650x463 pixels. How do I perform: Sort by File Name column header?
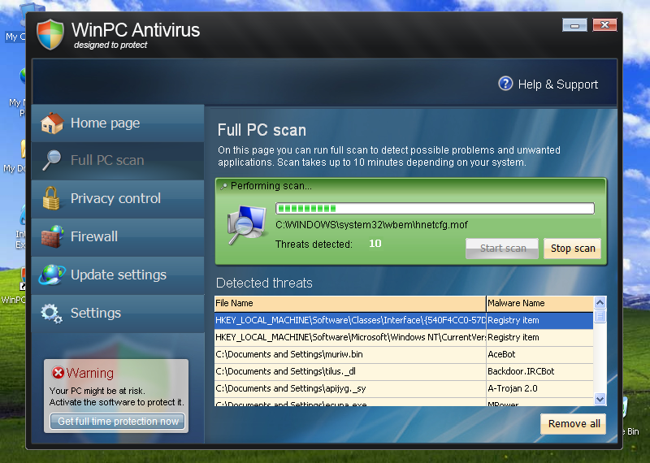pos(350,304)
